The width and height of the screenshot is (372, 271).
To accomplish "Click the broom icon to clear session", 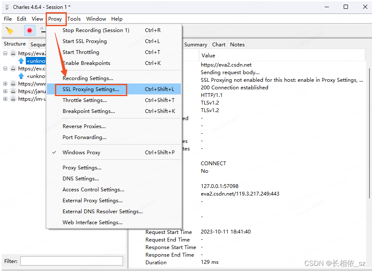I will point(9,30).
